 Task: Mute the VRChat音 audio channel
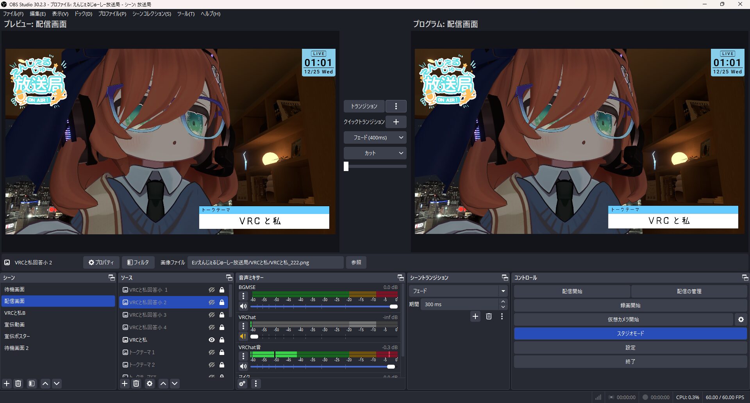[243, 366]
